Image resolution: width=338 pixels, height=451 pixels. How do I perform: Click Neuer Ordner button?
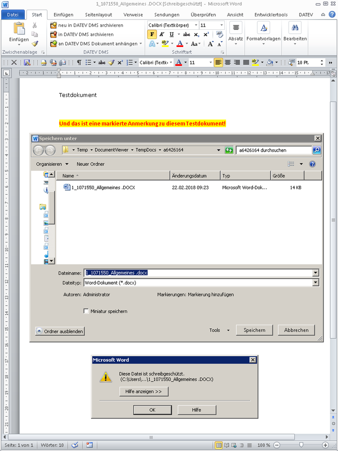91,164
